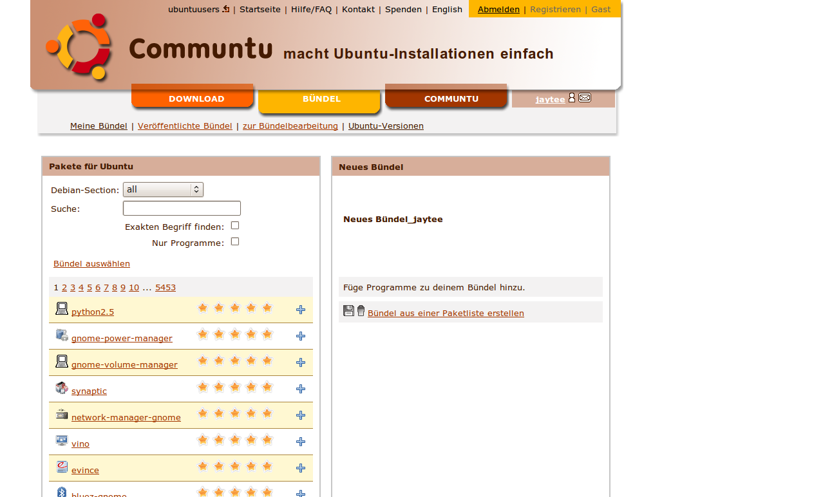Switch to the COMMUNTU tab

pos(446,97)
